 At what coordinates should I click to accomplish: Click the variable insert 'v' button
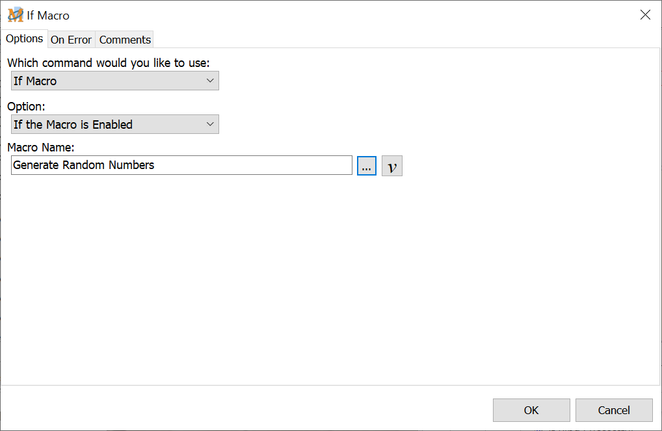coord(391,166)
